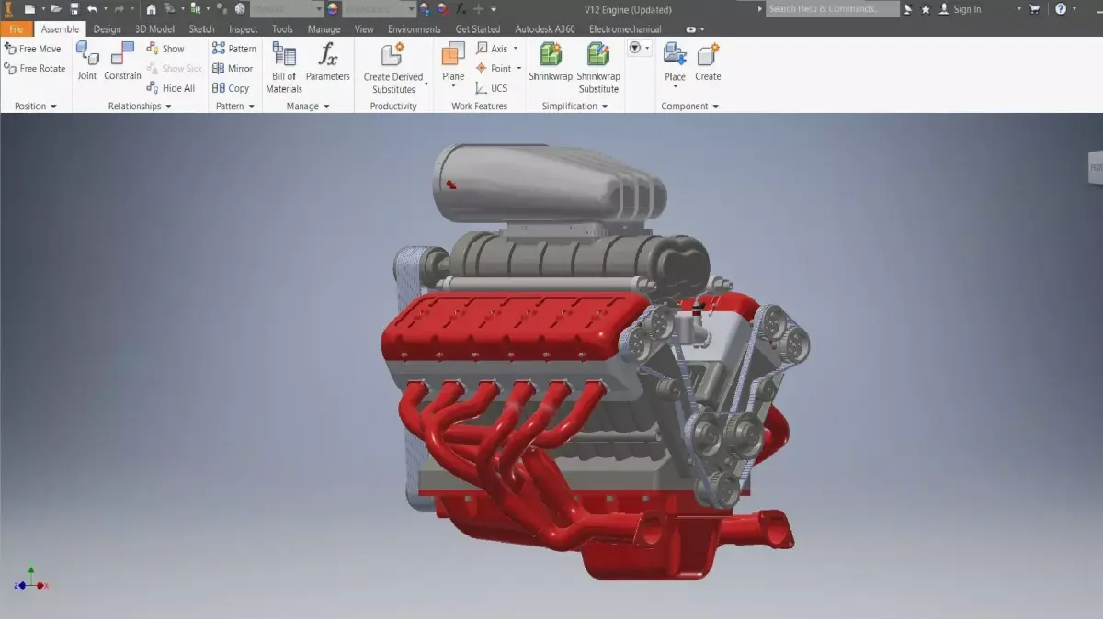Show relationships with Show tool
1103x619 pixels.
point(165,49)
